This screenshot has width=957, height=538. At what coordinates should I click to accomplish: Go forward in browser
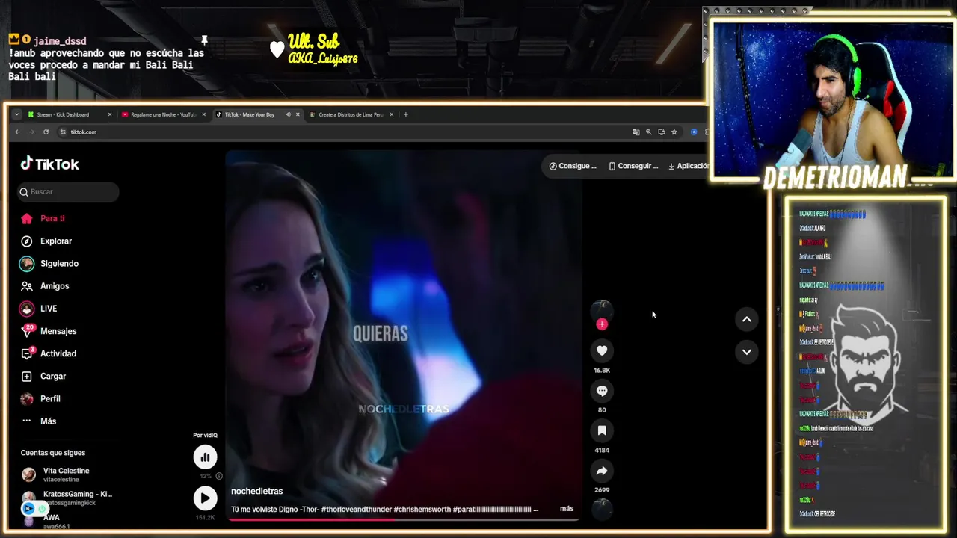tap(31, 132)
